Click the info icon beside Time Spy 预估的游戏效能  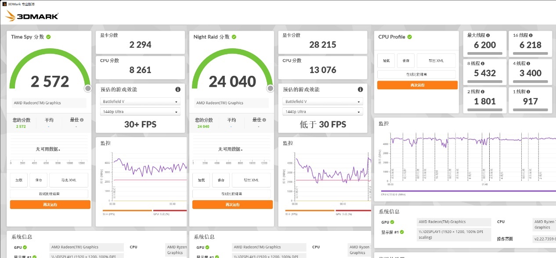(x=178, y=89)
